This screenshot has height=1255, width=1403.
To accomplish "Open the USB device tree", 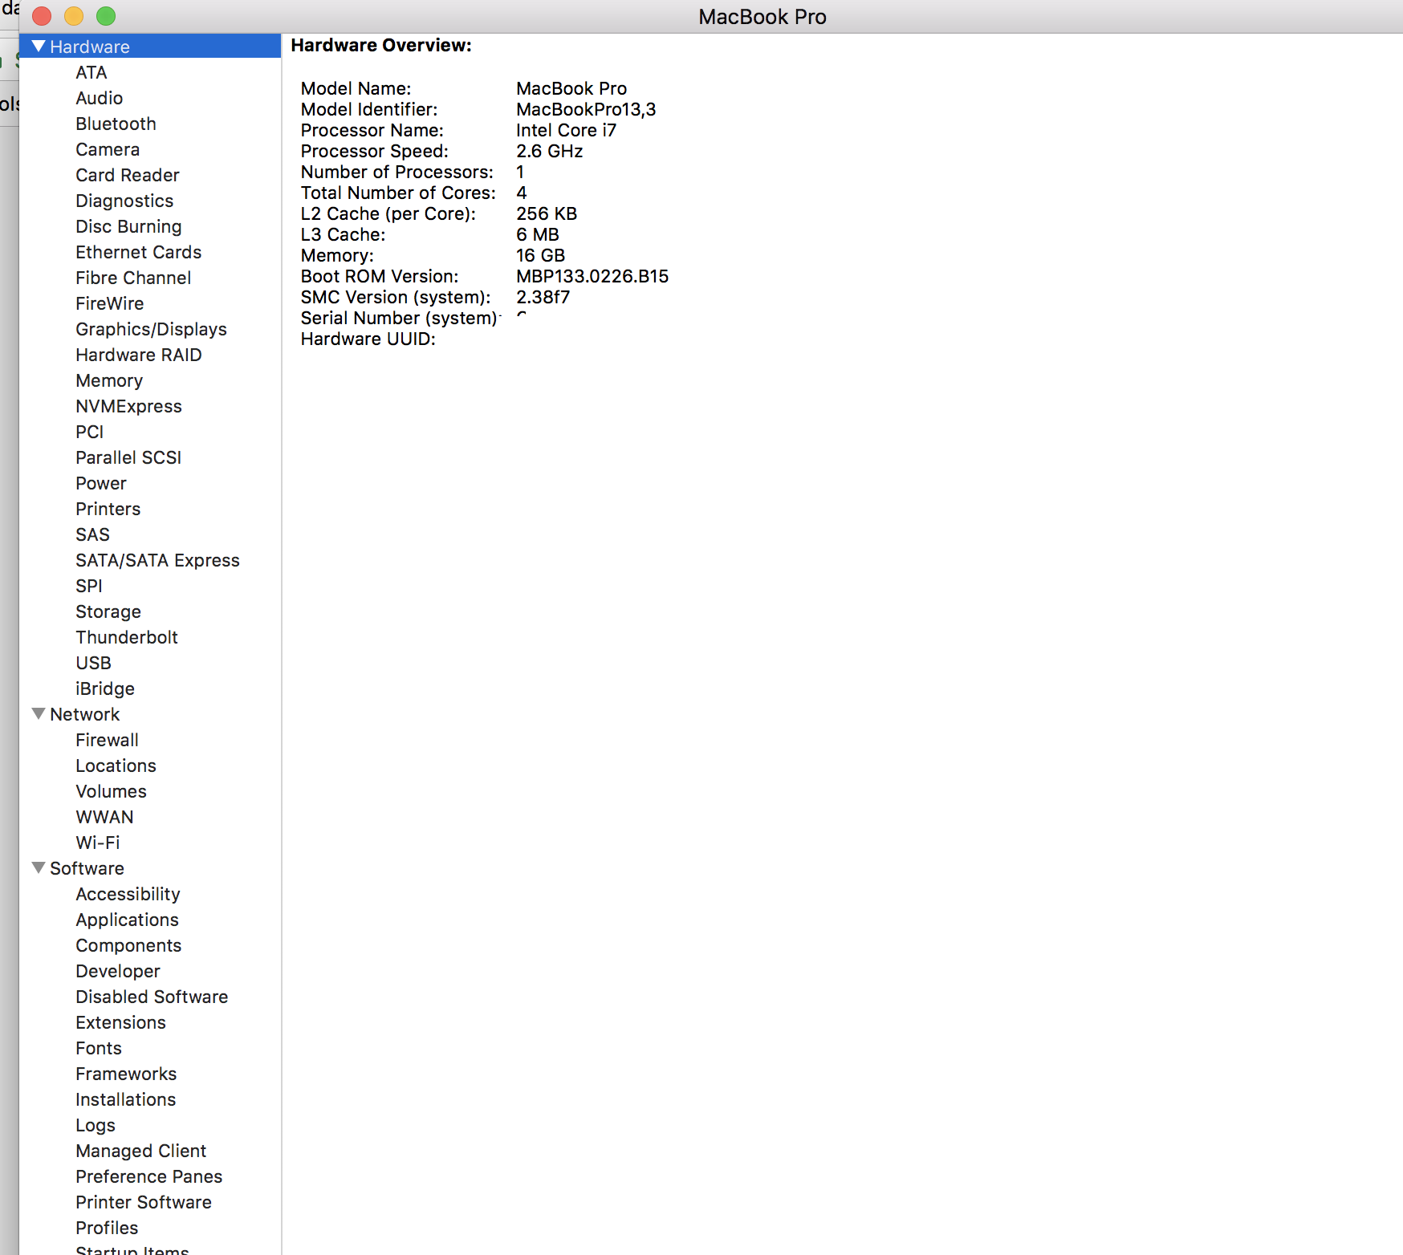I will (93, 663).
